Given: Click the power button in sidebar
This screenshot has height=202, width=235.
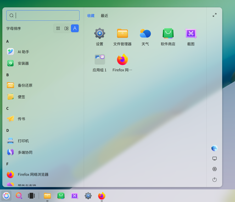Looking at the screenshot, I should pyautogui.click(x=215, y=179).
